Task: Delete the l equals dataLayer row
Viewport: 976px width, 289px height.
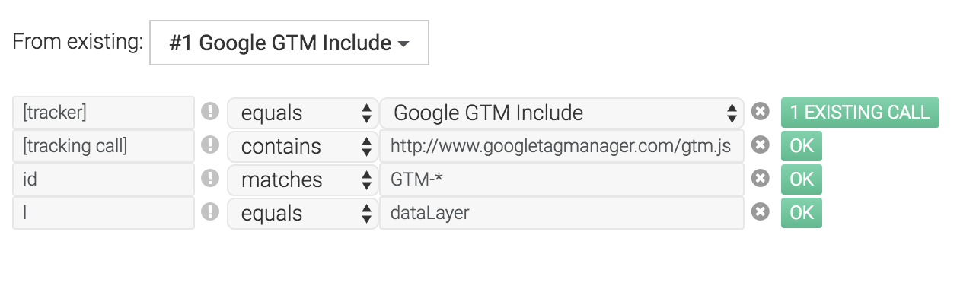Action: [x=760, y=212]
